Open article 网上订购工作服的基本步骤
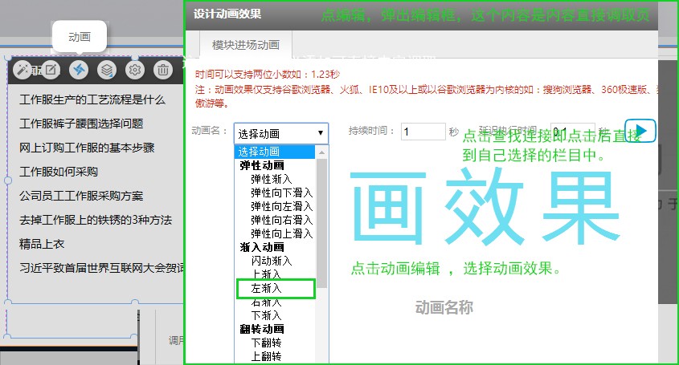The image size is (679, 365). click(x=86, y=148)
